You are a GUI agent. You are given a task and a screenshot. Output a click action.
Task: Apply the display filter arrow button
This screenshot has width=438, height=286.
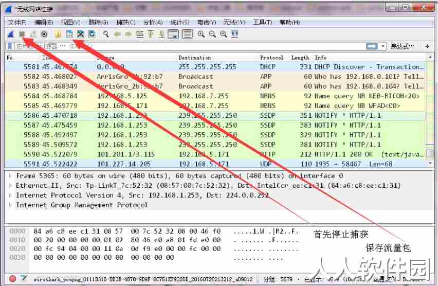(372, 46)
